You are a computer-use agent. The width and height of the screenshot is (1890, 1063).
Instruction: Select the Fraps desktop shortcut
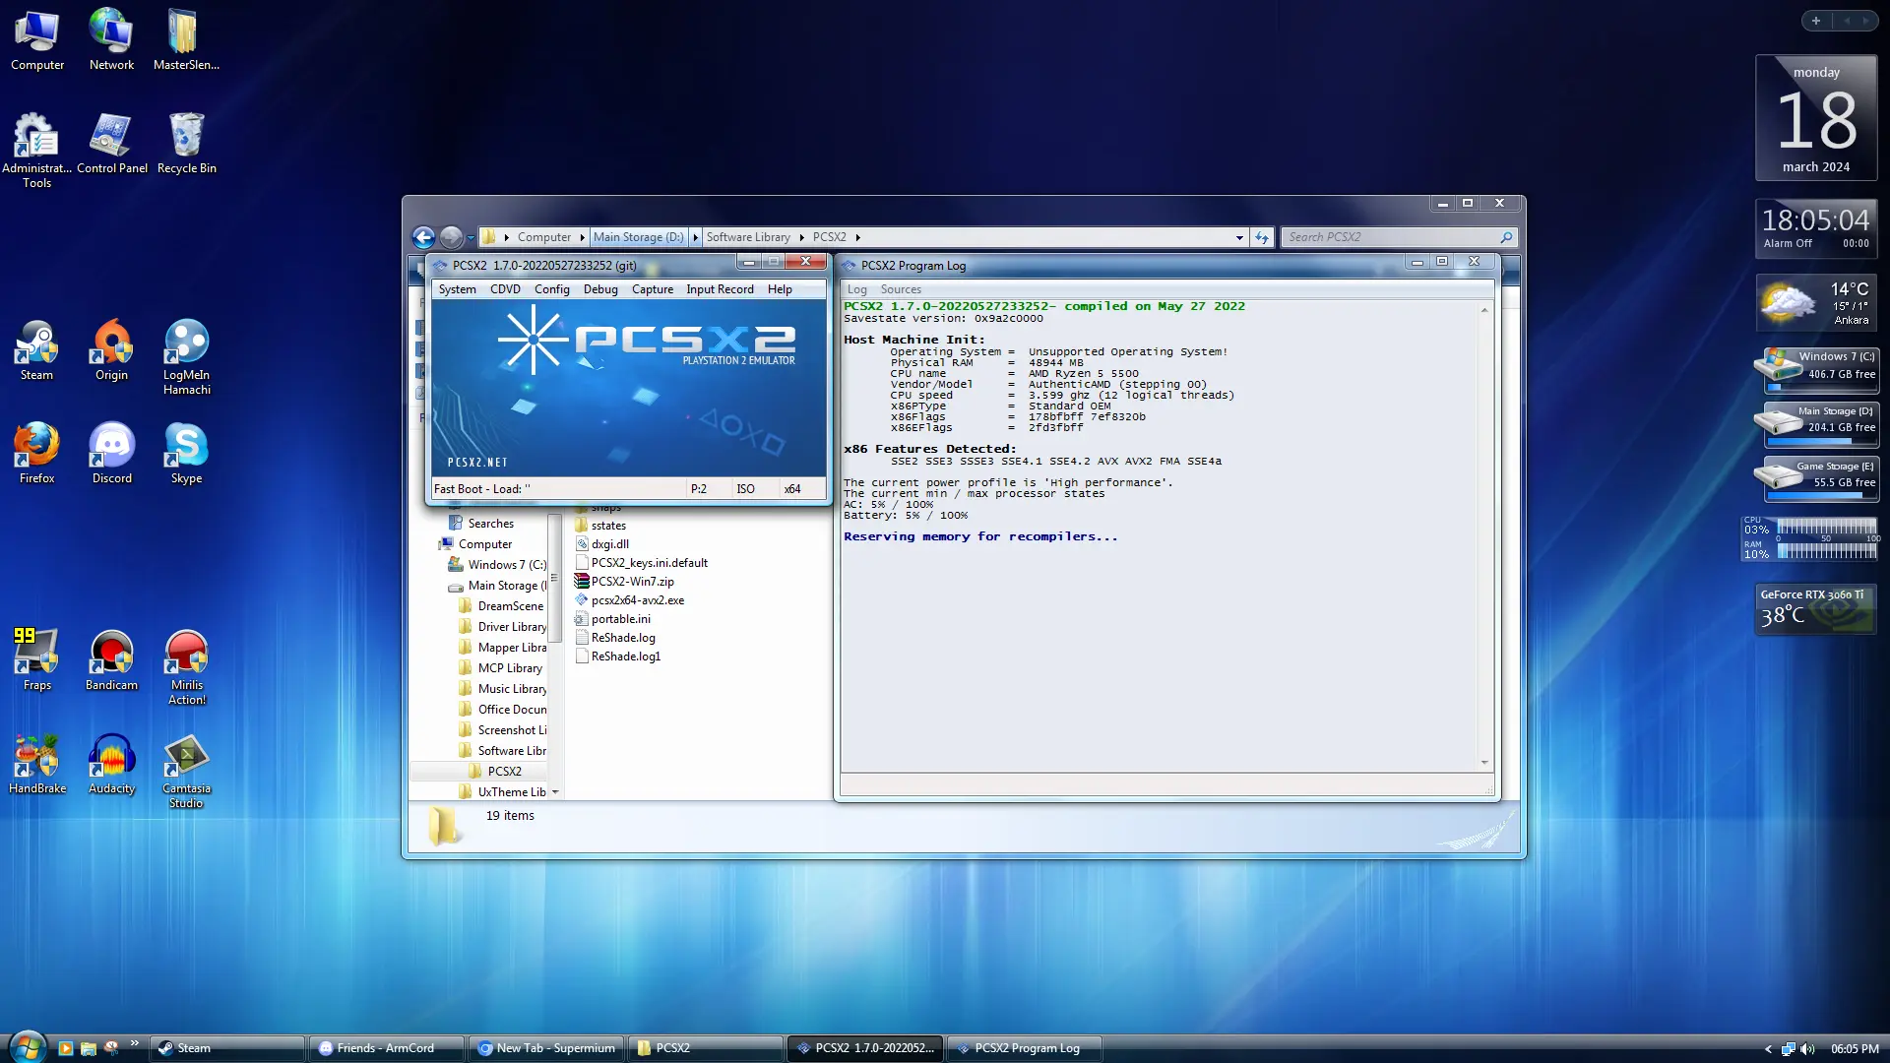36,660
